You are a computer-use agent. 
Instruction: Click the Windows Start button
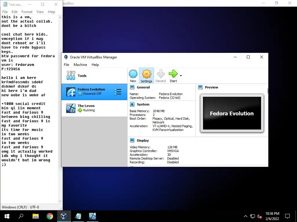7,216
